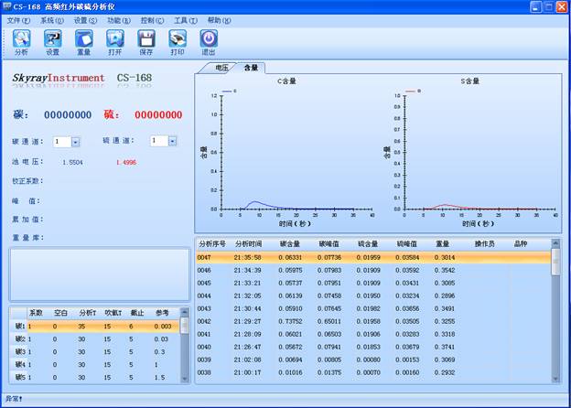571x408 pixels.
Task: Expand the 硫通道 channel dropdown
Action: pos(171,141)
